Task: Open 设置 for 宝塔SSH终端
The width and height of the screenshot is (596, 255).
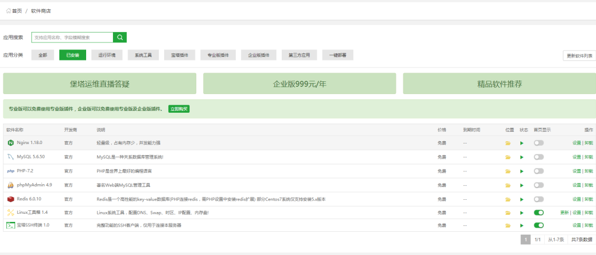Action: click(x=577, y=225)
